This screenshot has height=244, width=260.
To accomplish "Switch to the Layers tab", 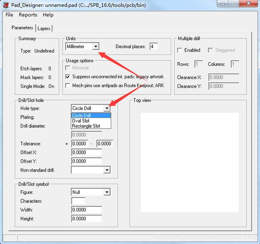I will tap(44, 29).
